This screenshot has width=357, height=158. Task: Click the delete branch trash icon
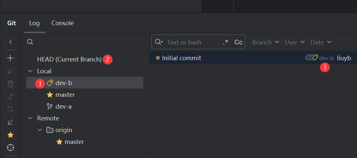pyautogui.click(x=10, y=84)
